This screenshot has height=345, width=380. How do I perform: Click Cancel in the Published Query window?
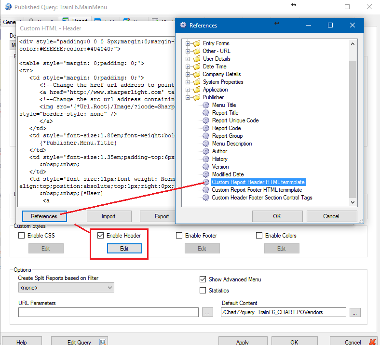[x=354, y=342]
